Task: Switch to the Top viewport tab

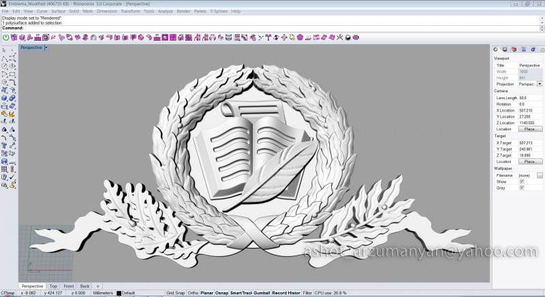Action: pyautogui.click(x=53, y=286)
